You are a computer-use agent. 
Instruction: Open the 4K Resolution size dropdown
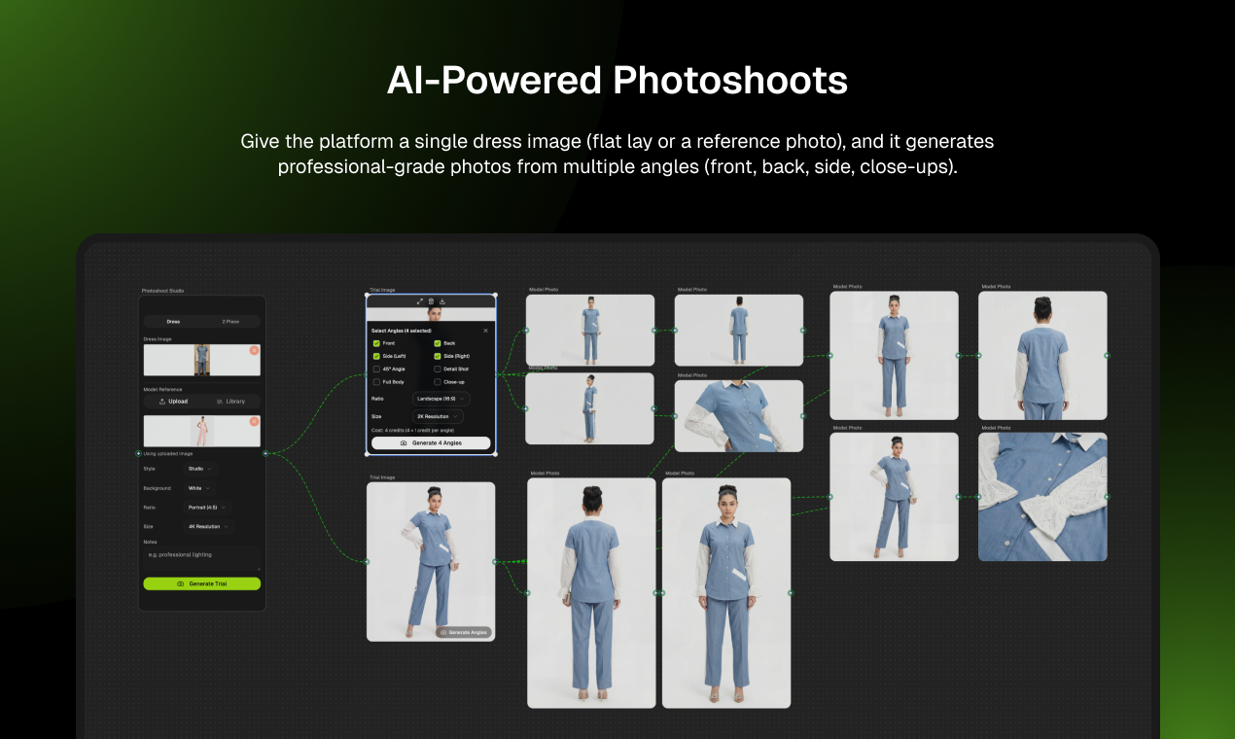[209, 526]
